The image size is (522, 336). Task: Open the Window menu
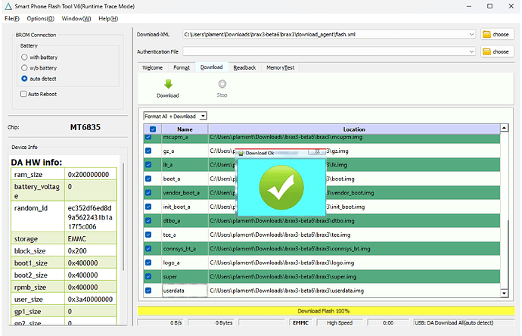76,19
